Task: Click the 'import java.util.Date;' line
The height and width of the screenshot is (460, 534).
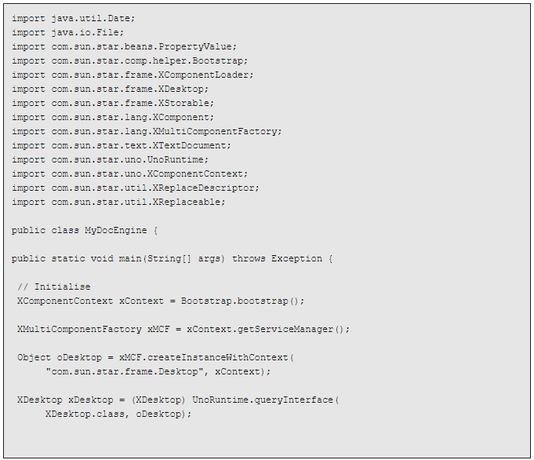Action: pos(73,18)
